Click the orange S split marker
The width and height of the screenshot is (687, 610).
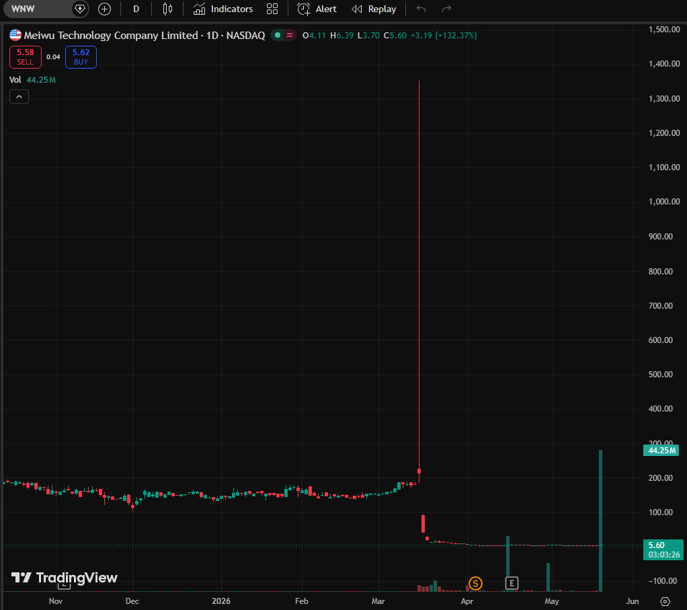tap(475, 583)
